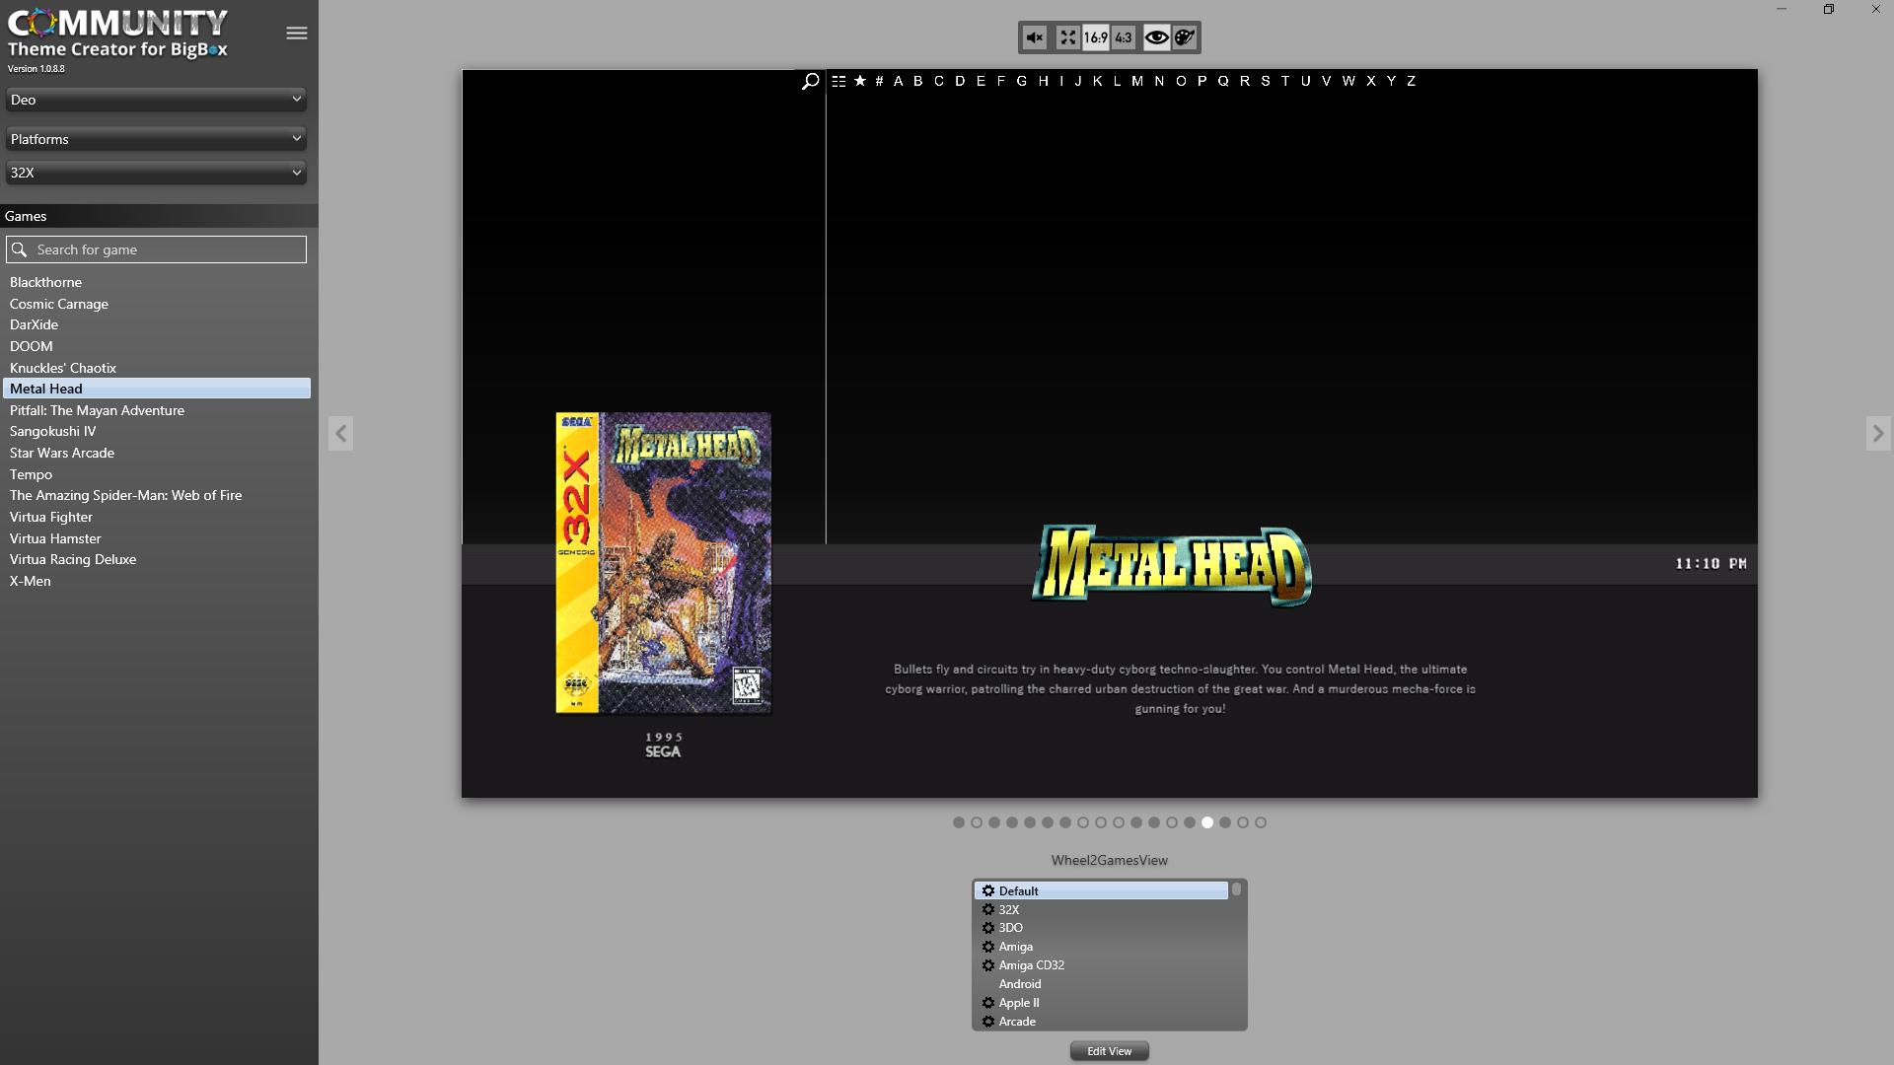Mute the preview audio with the speaker icon
The width and height of the screenshot is (1894, 1065).
[1034, 37]
